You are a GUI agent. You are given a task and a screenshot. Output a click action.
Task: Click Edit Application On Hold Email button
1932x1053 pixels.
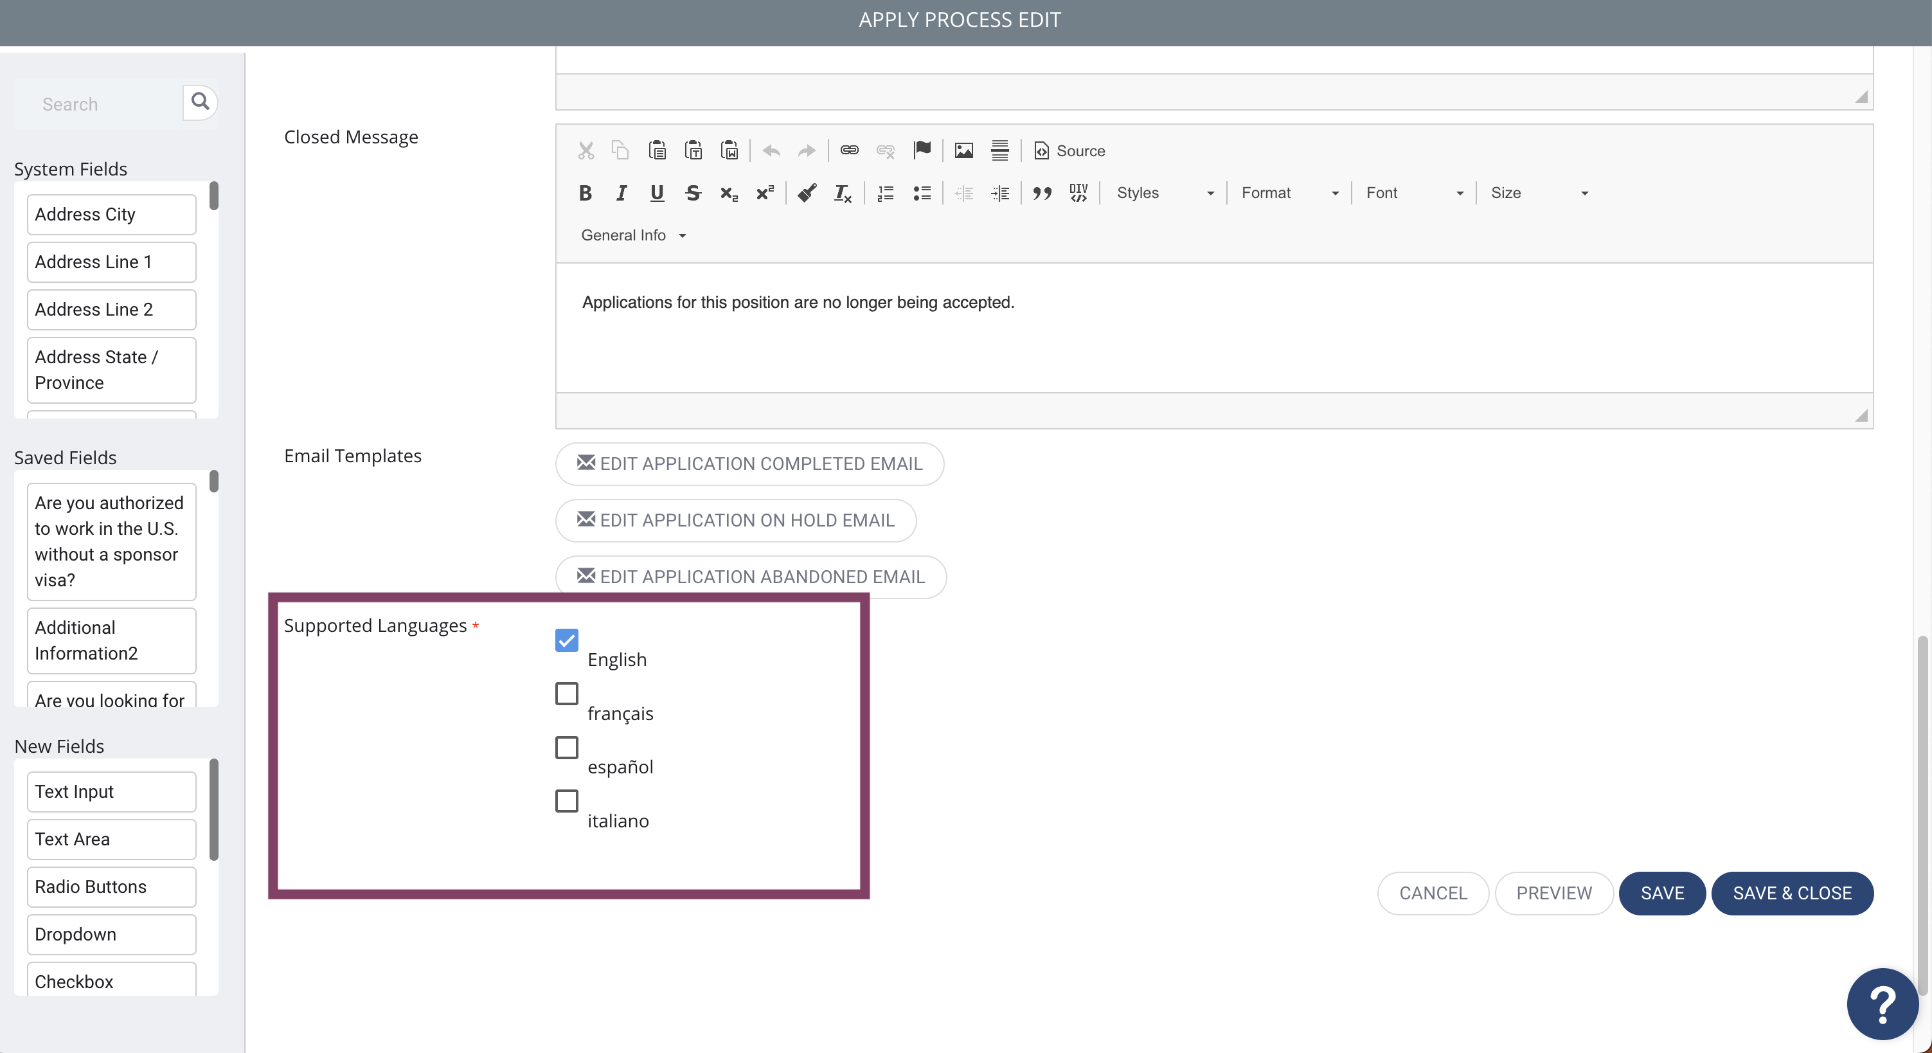pos(736,521)
